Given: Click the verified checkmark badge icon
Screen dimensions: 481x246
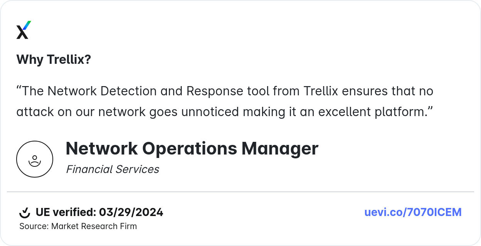Looking at the screenshot, I should [25, 212].
